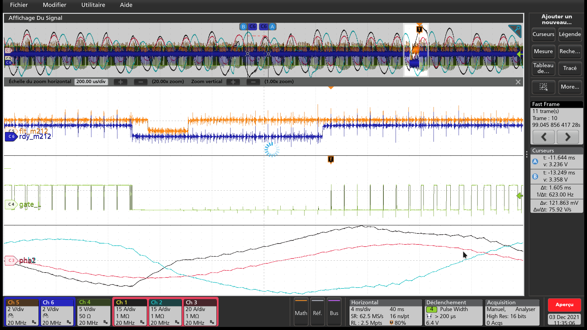Screen dimensions: 587x330
Task: Add a Tableau de... results table
Action: click(x=543, y=68)
